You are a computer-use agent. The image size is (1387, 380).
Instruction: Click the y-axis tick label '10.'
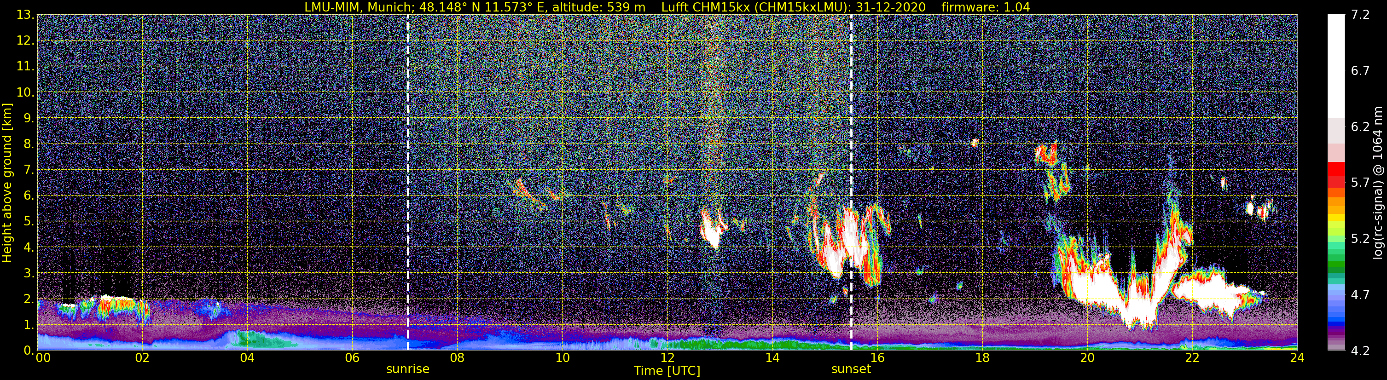(x=25, y=92)
